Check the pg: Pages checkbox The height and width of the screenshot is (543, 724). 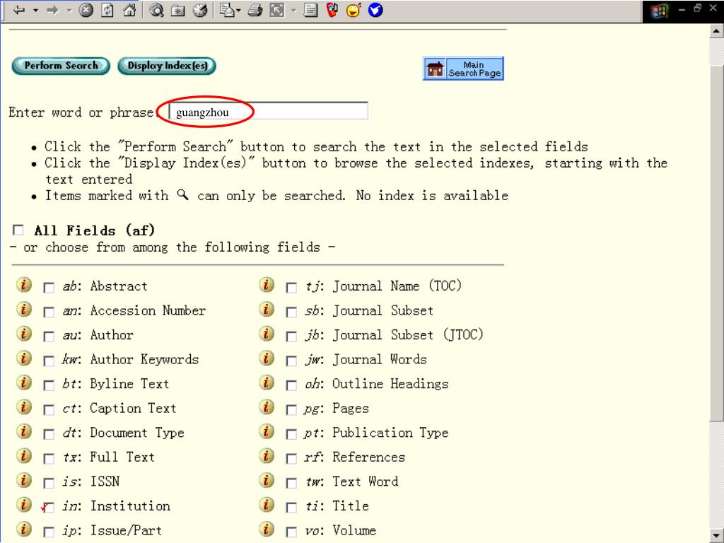(291, 409)
